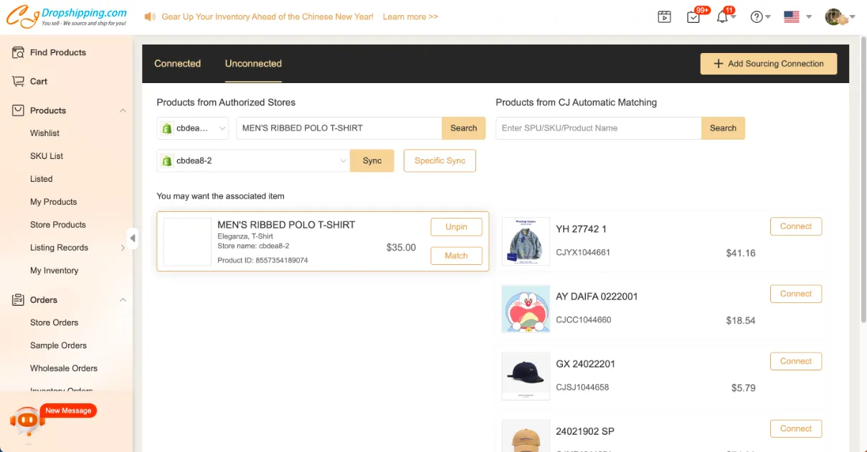Open the notifications bell

(x=722, y=17)
